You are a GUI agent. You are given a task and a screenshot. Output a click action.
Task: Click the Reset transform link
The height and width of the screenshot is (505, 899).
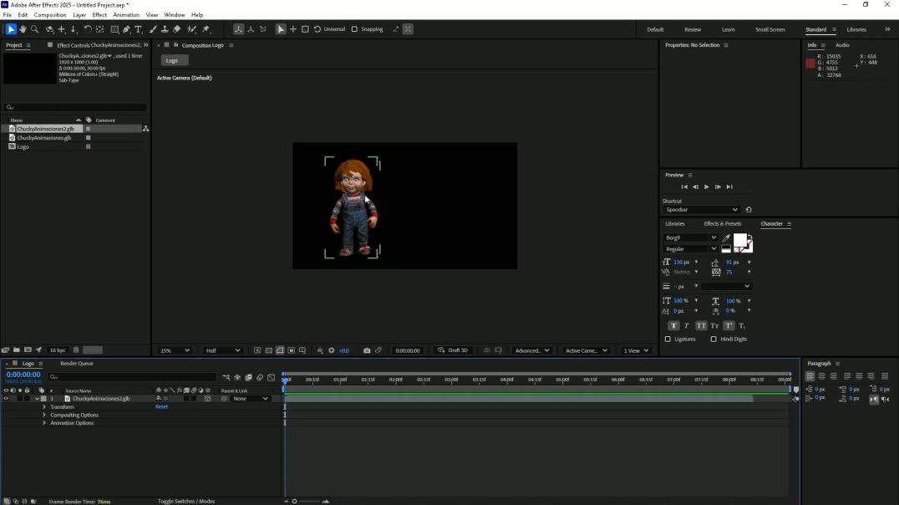pyautogui.click(x=161, y=407)
